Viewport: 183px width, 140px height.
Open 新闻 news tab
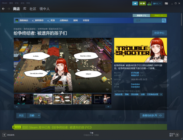pyautogui.click(x=75, y=20)
